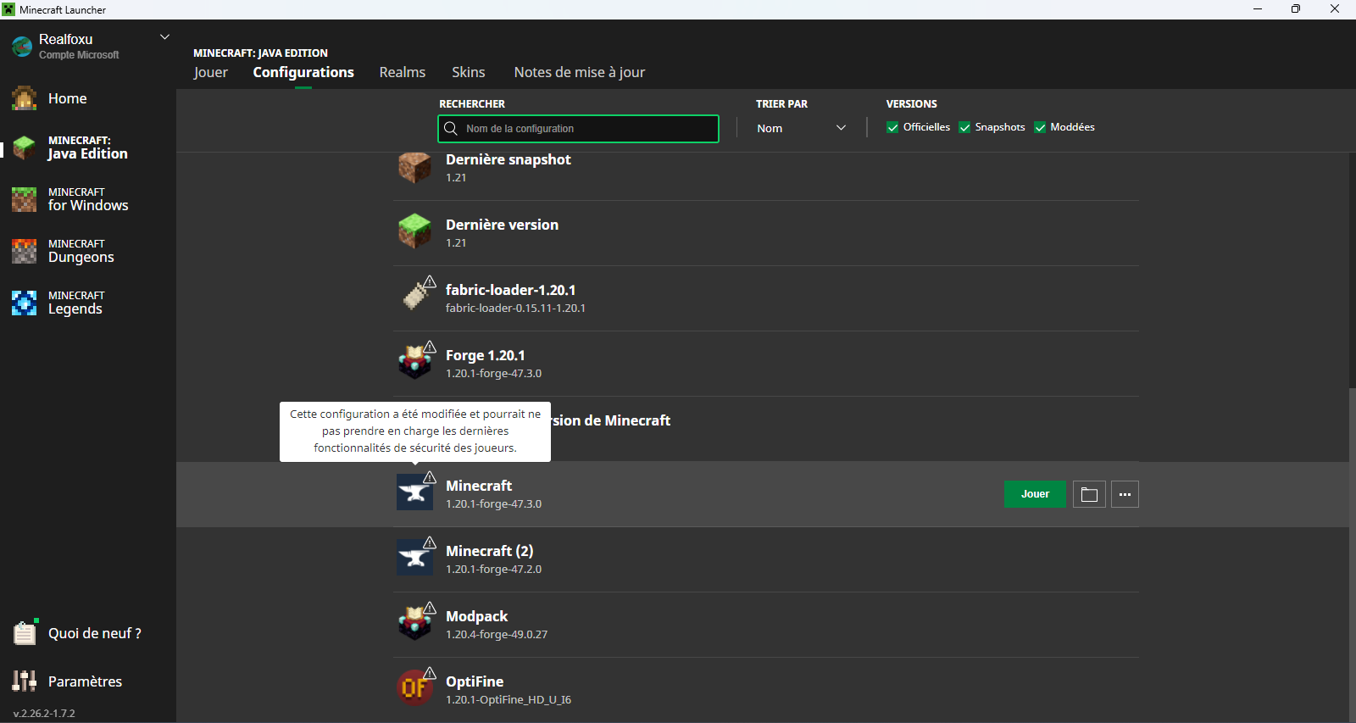Click warning triangle on Forge 1.20.1
Image resolution: width=1356 pixels, height=723 pixels.
pos(430,347)
